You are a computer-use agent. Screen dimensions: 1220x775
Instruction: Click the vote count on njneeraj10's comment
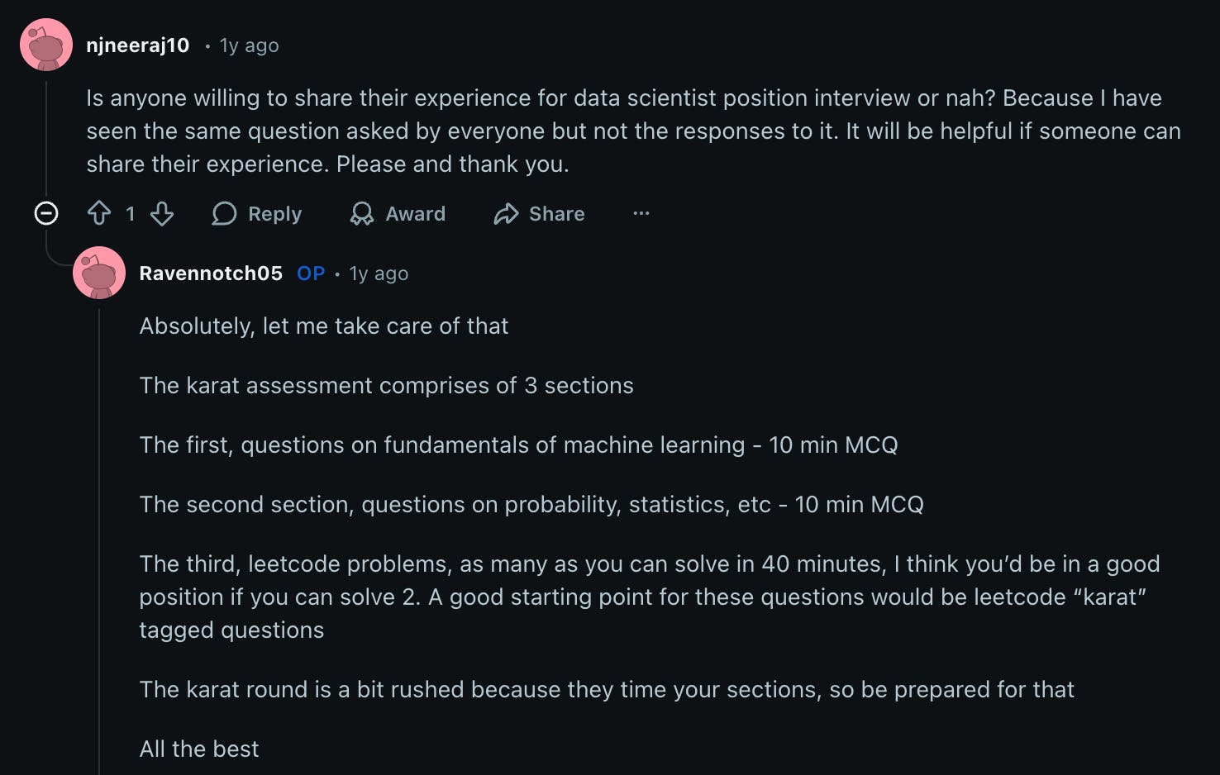(131, 214)
